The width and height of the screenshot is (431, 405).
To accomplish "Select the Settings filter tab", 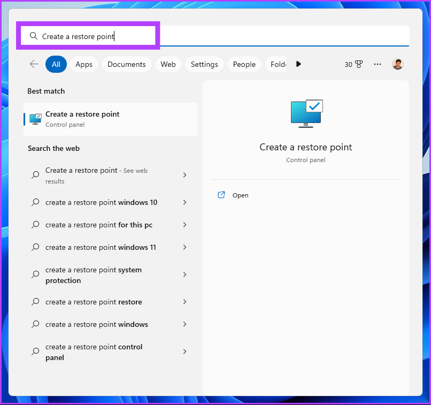I will 204,64.
